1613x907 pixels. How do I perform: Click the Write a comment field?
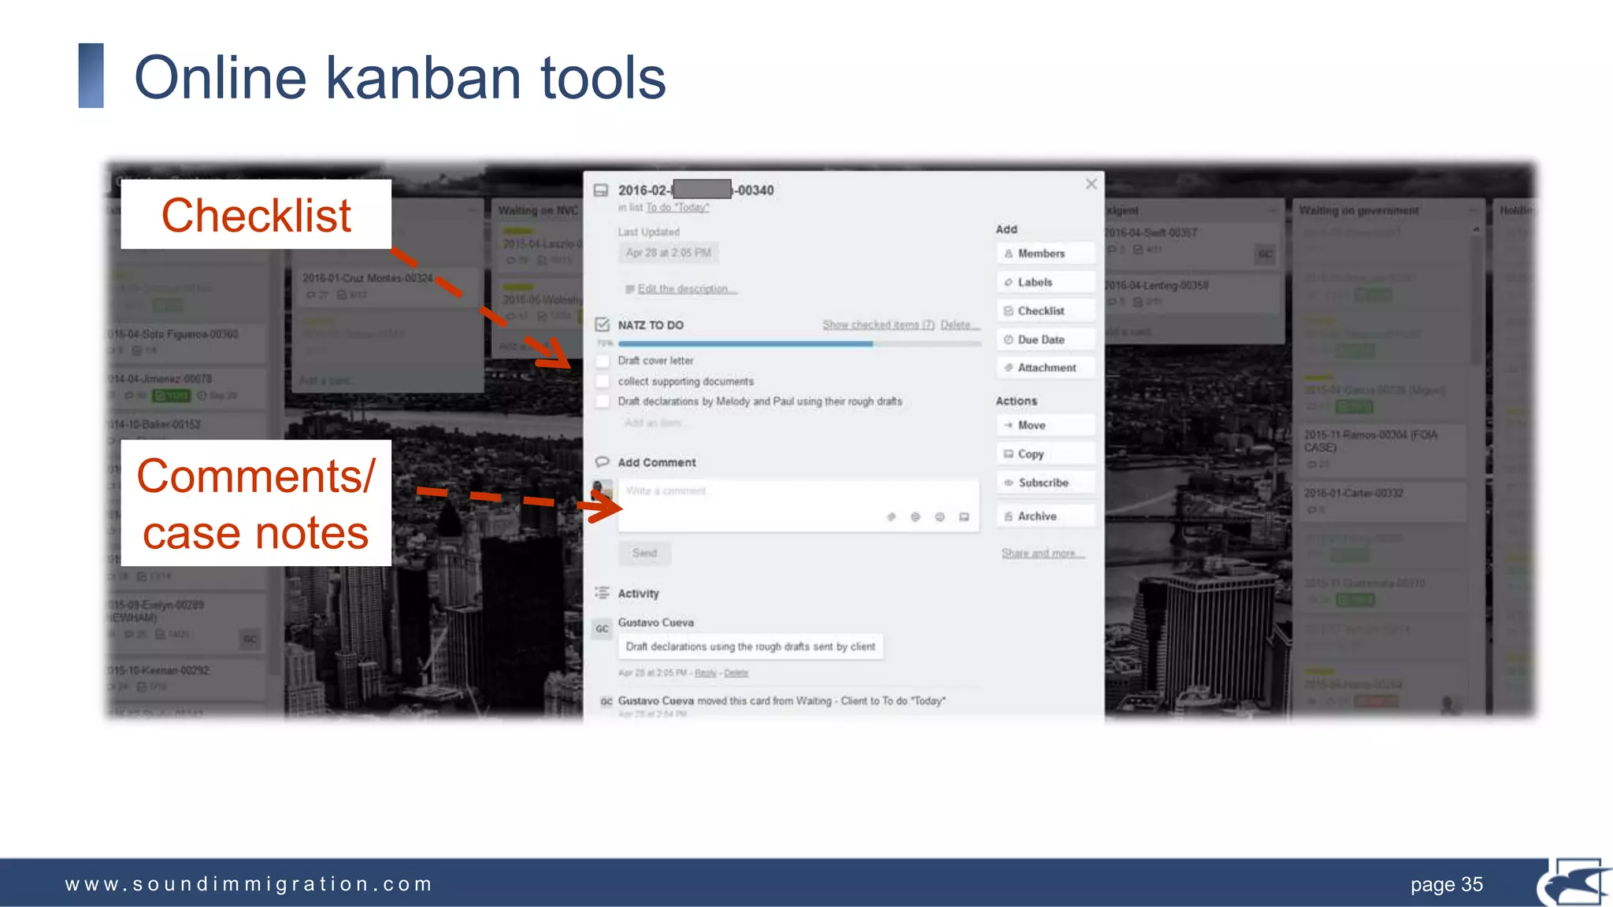point(798,505)
